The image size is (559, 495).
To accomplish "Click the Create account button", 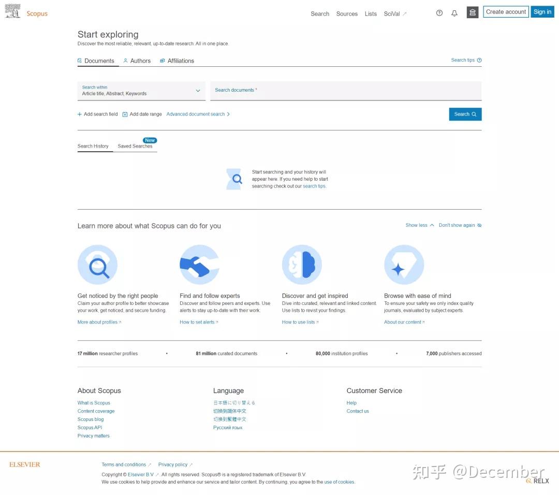I will coord(506,11).
